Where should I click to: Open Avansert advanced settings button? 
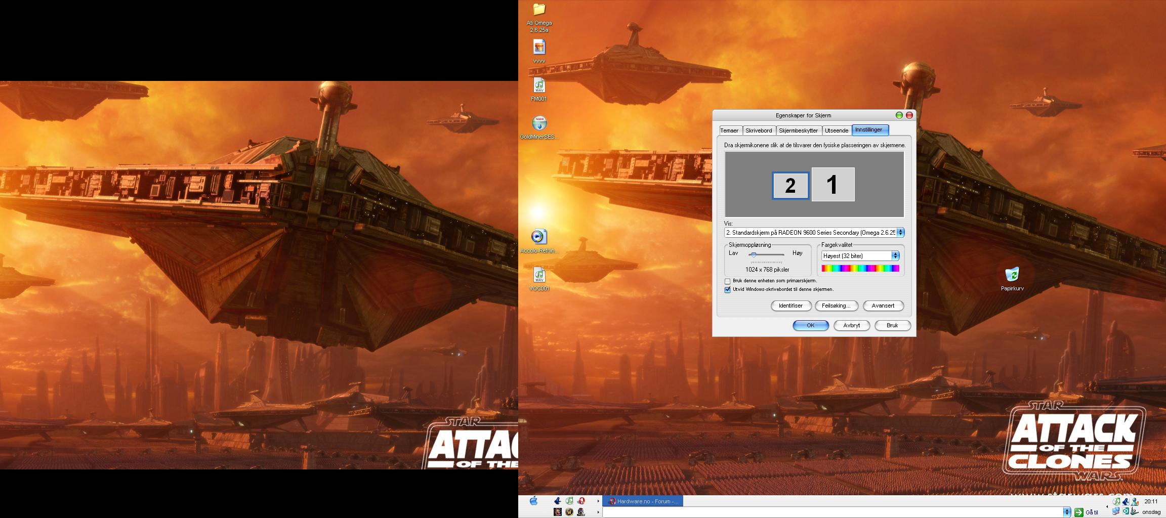(x=883, y=306)
